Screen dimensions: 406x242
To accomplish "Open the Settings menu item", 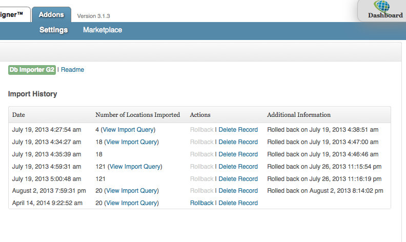I will (x=53, y=30).
